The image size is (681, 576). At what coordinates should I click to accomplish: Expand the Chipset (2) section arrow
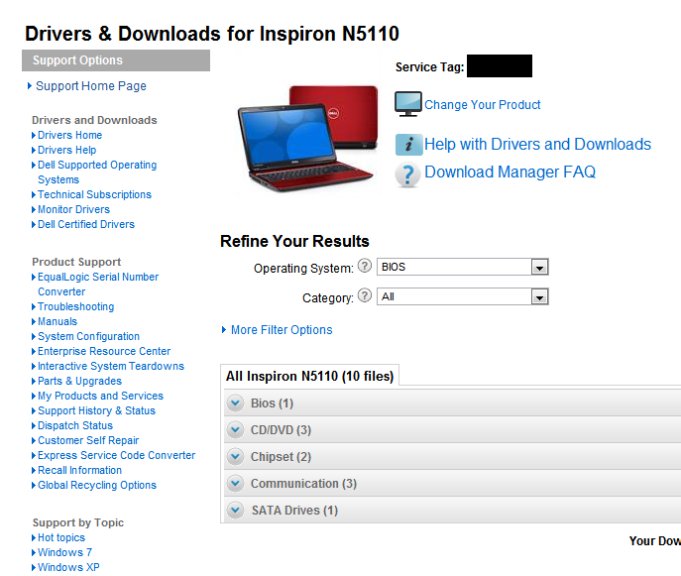pyautogui.click(x=235, y=457)
